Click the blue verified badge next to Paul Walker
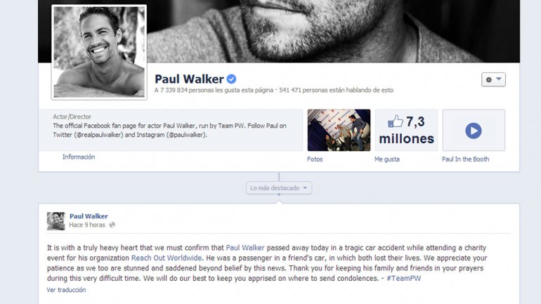This screenshot has height=304, width=541. 232,79
